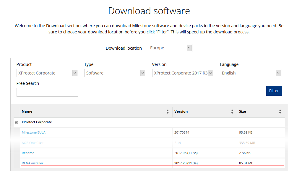Download the Milestone EULA

[33, 132]
